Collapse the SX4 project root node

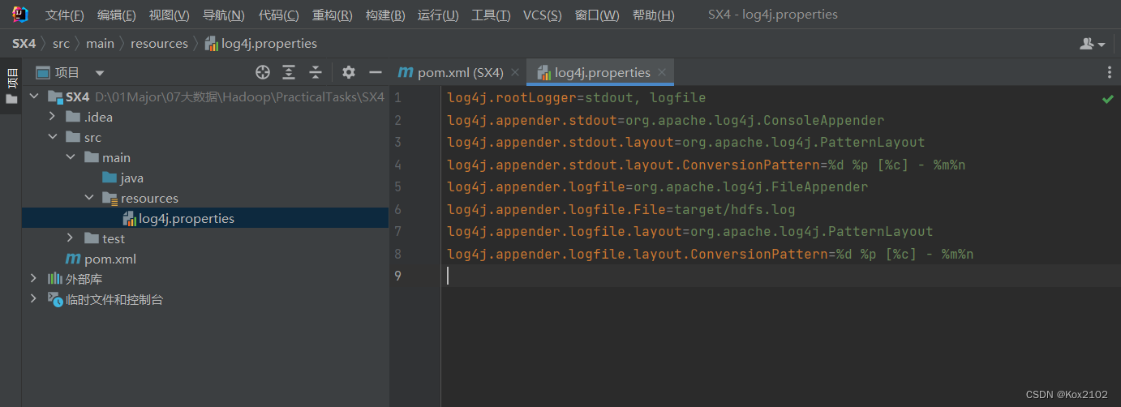(33, 96)
